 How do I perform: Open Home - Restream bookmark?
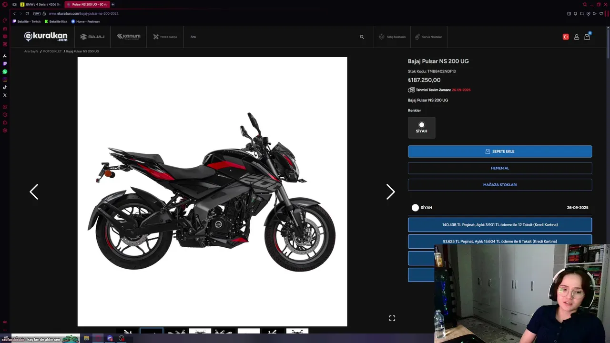[86, 21]
